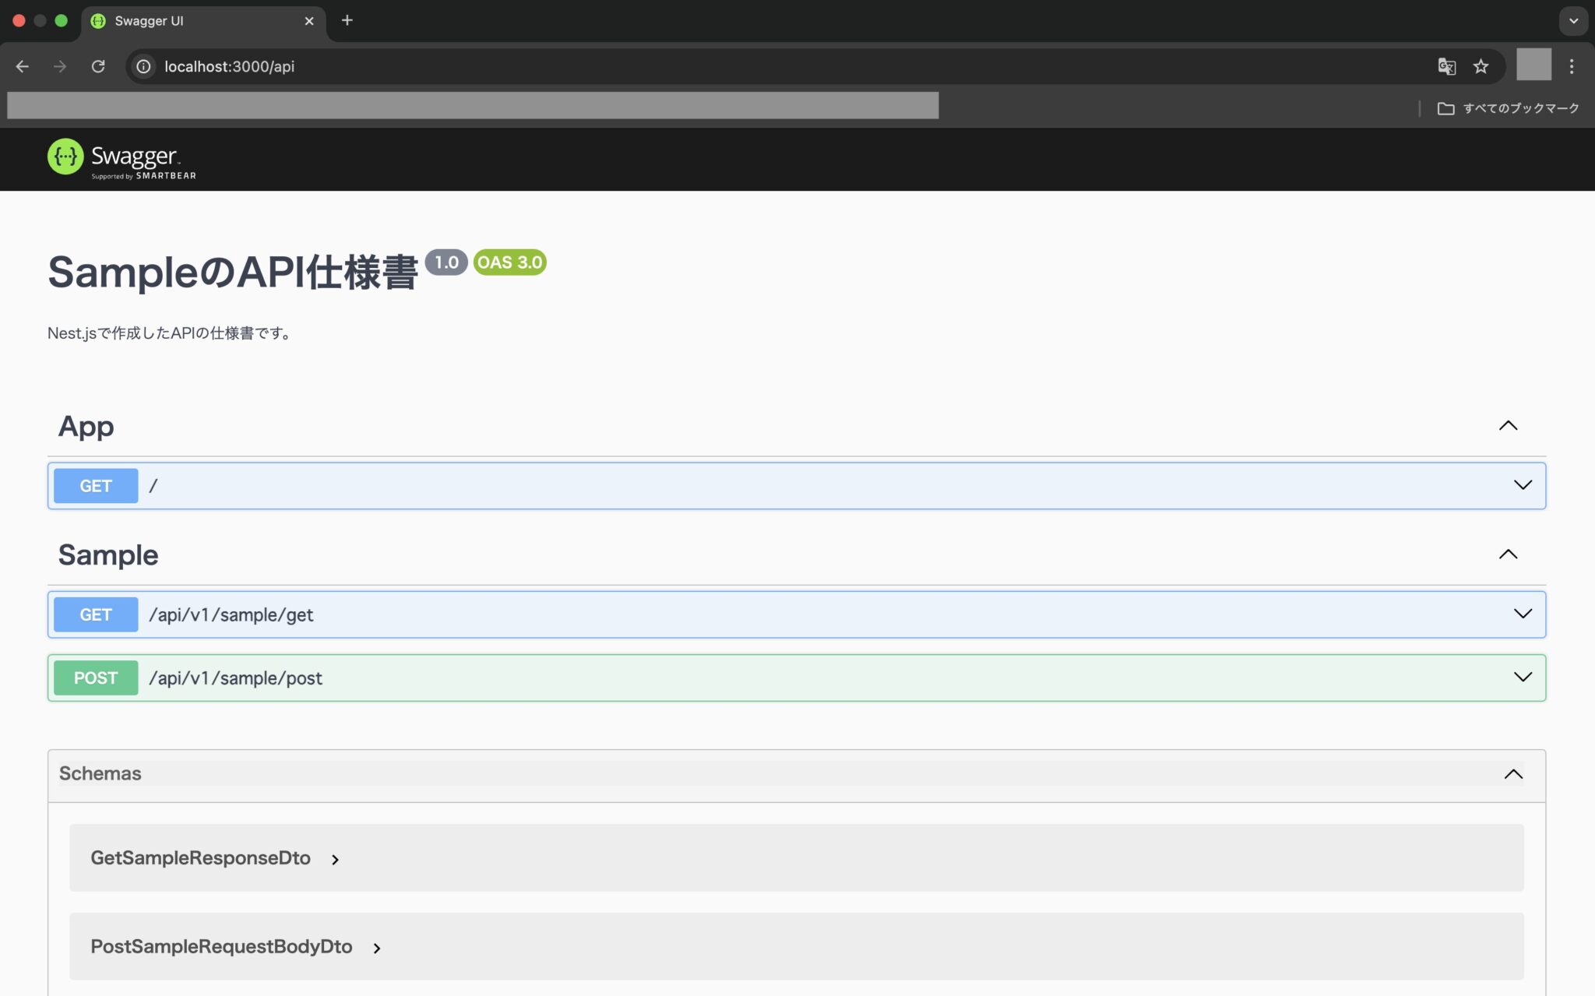Expand the GET / endpoint details

pyautogui.click(x=1522, y=485)
